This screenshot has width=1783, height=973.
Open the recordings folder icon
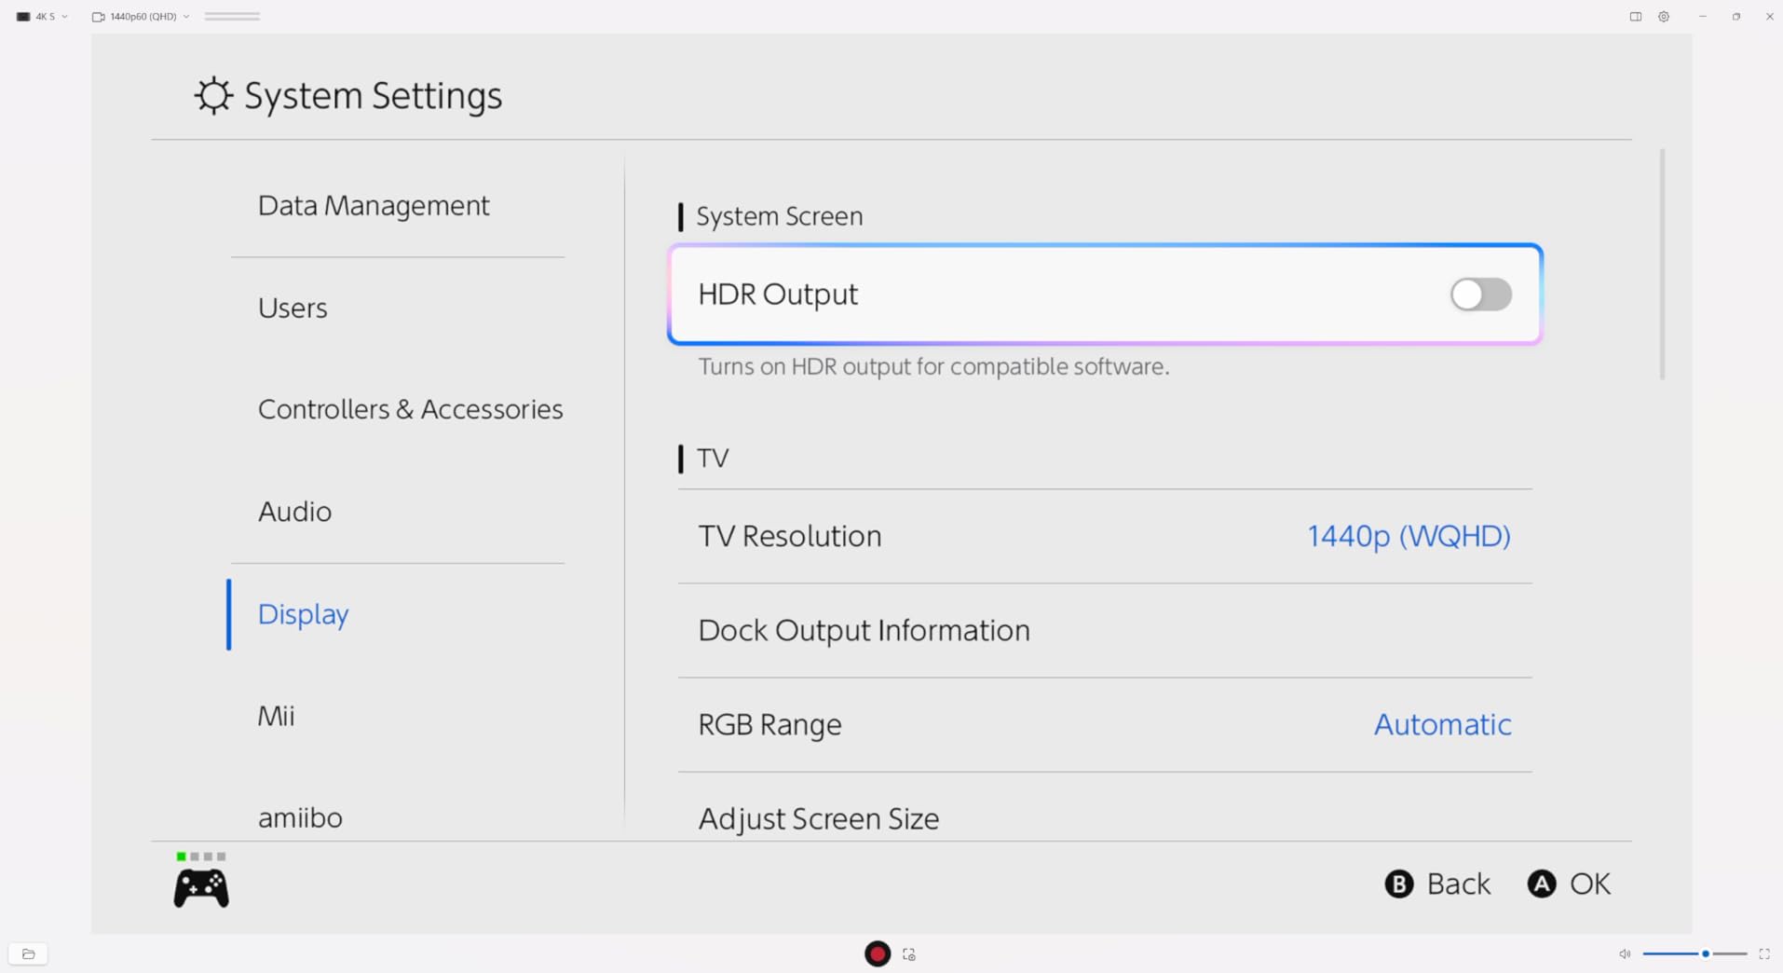tap(28, 953)
